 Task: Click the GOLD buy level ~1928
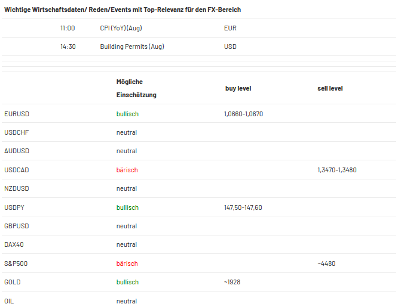[232, 282]
